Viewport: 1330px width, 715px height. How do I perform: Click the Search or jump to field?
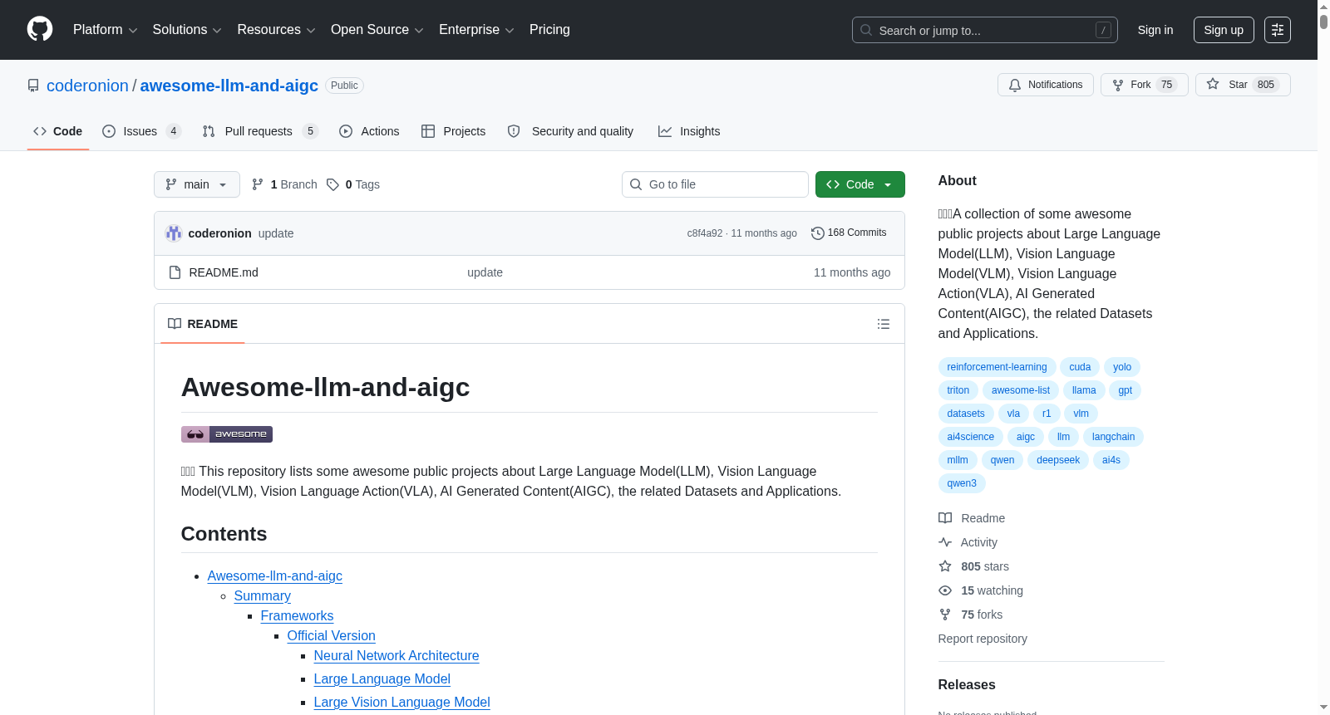985,30
